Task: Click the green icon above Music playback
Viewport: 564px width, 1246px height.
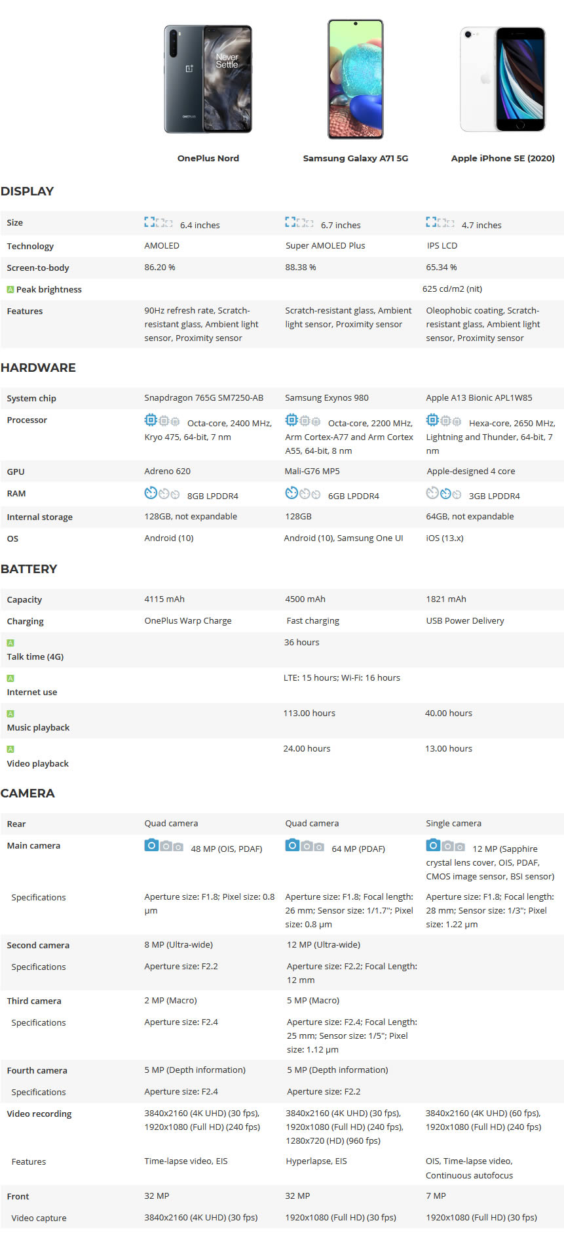Action: pyautogui.click(x=10, y=713)
